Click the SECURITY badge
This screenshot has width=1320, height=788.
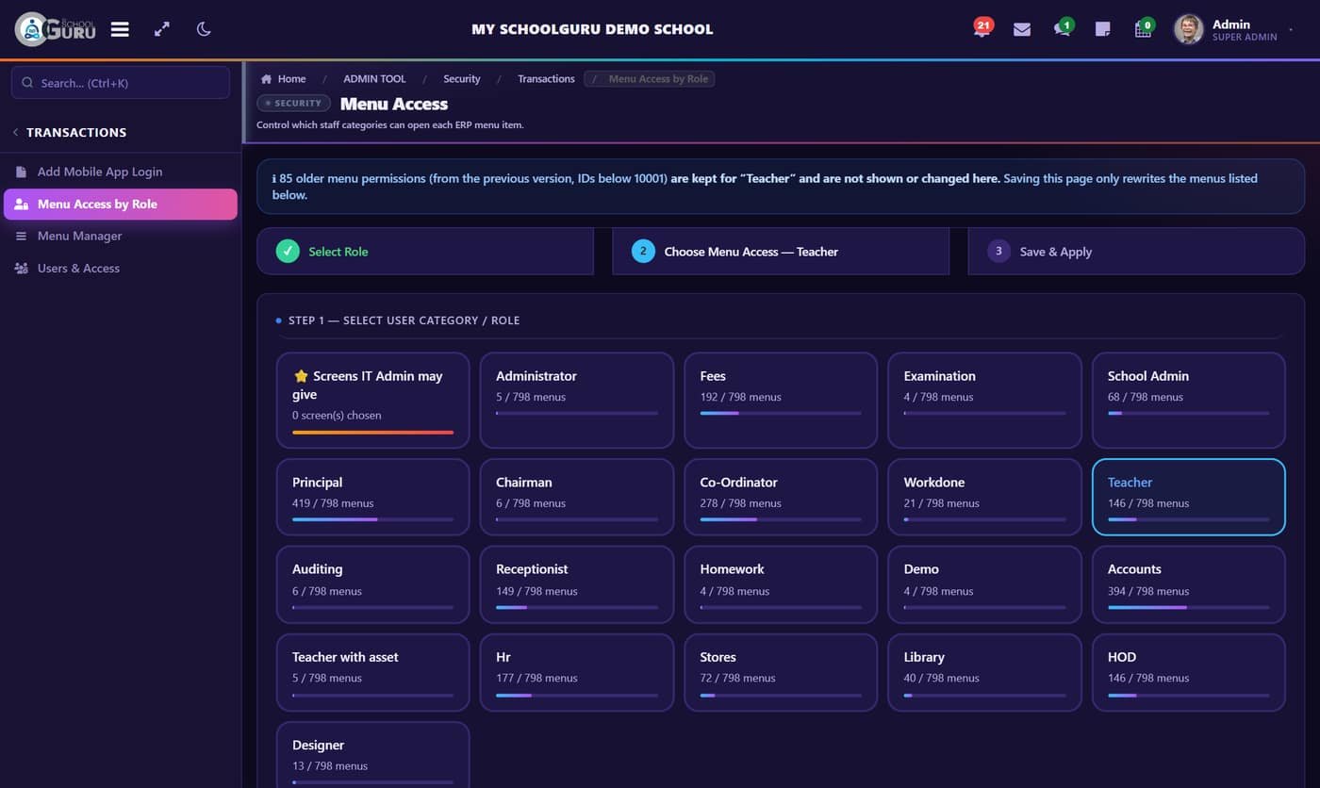[x=293, y=103]
